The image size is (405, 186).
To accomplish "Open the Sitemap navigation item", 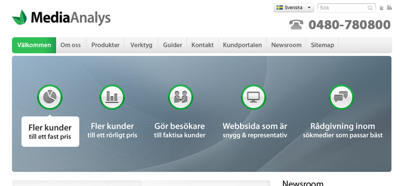I will click(x=322, y=45).
